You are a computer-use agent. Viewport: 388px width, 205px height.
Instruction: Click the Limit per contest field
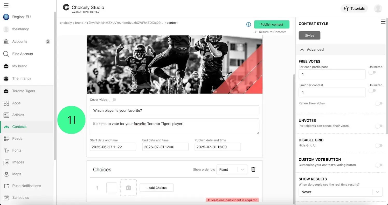pyautogui.click(x=332, y=93)
